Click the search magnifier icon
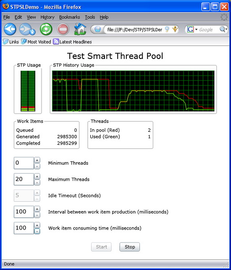The height and width of the screenshot is (270, 231). tap(223, 29)
